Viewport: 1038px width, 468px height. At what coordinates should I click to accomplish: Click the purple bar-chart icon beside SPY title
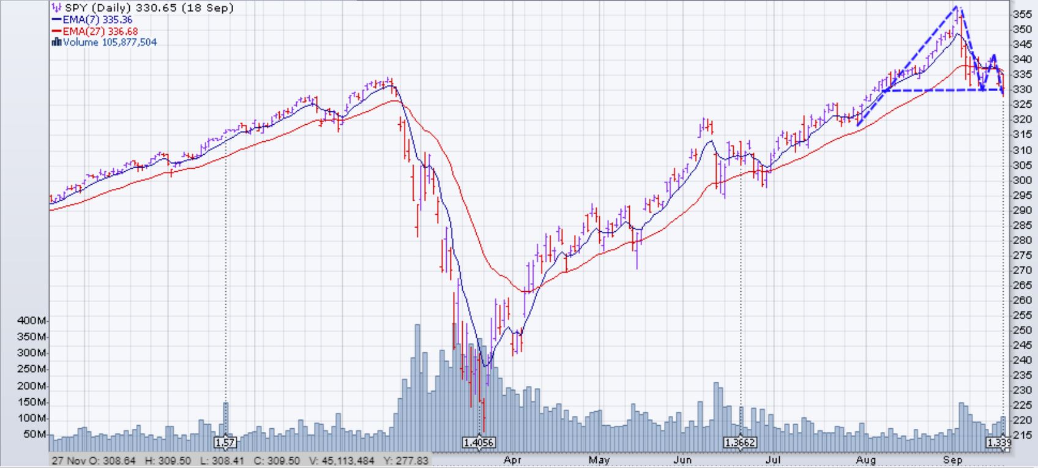(56, 8)
